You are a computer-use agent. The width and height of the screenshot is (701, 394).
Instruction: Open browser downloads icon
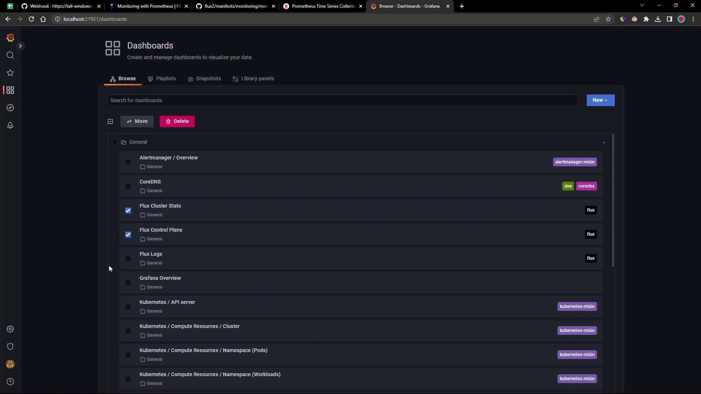[x=658, y=19]
